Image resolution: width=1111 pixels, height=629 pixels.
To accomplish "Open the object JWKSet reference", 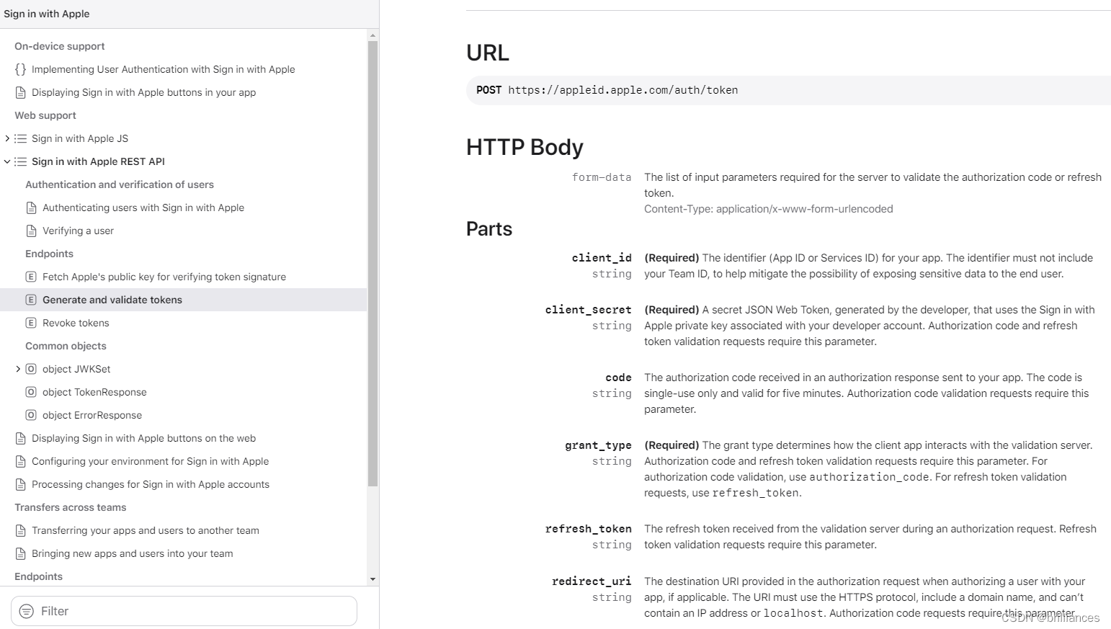I will (76, 369).
